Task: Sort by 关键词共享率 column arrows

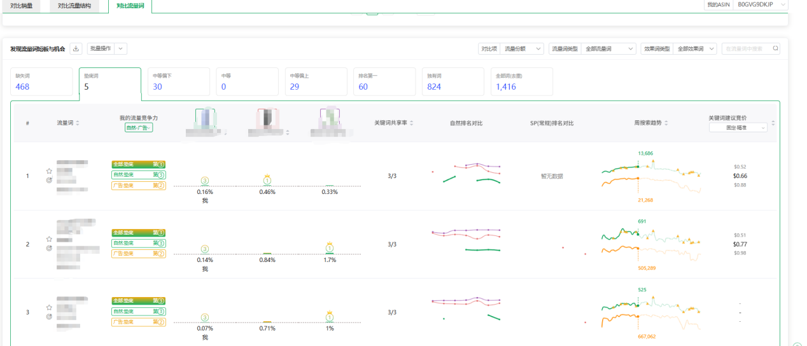Action: (412, 123)
